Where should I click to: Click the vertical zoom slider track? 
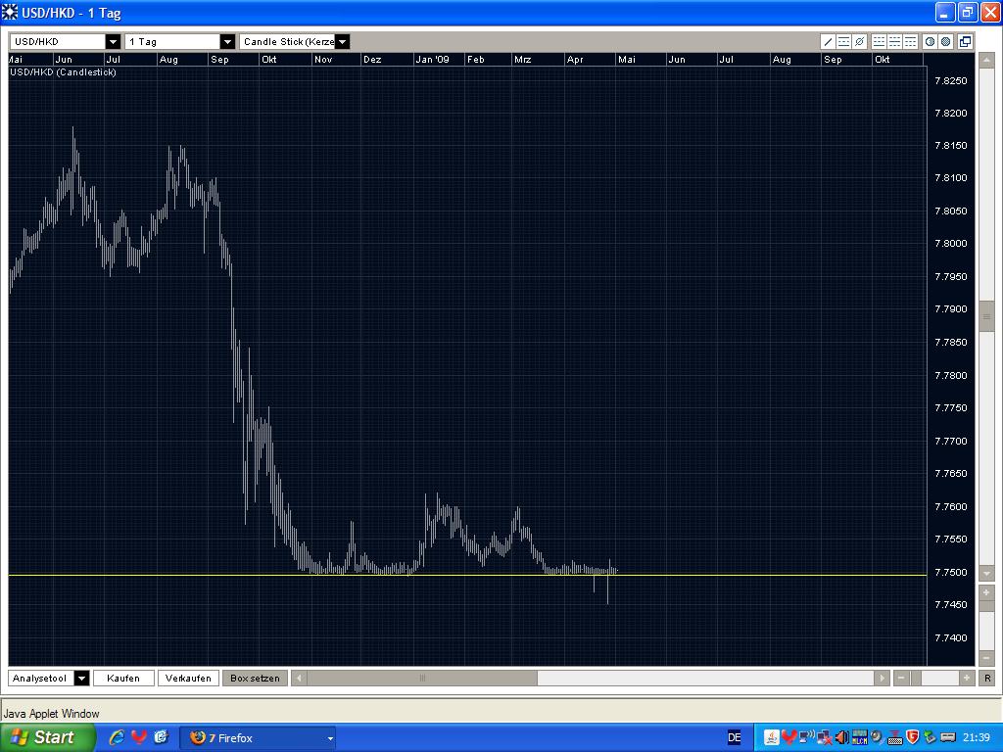(986, 626)
